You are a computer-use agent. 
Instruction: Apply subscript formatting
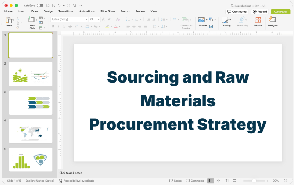click(x=82, y=26)
